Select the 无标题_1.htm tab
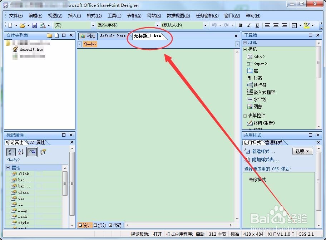 click(147, 36)
